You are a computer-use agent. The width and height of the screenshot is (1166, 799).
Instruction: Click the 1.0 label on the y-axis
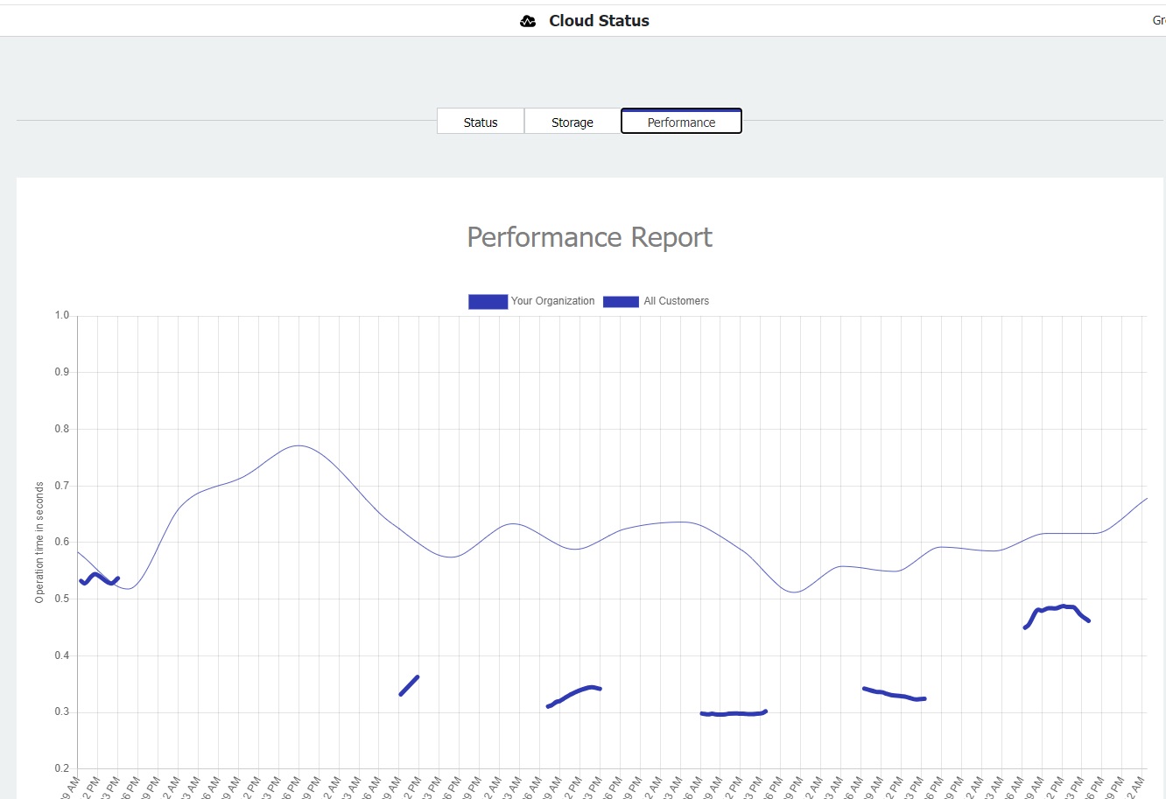[61, 315]
